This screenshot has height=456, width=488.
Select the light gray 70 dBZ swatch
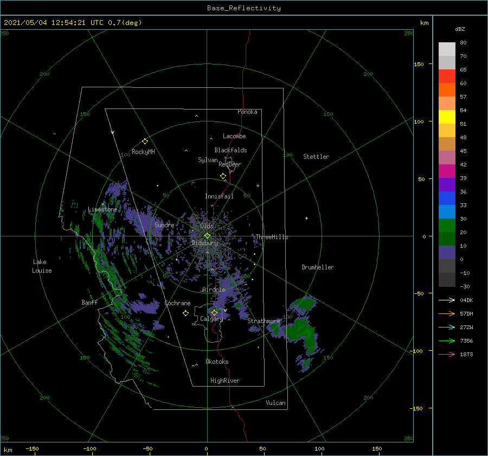447,49
